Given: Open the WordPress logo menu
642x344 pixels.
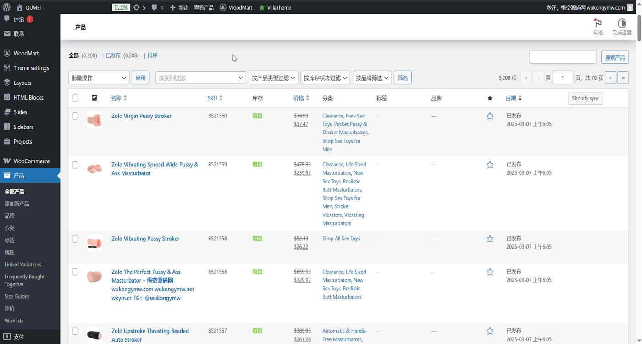Looking at the screenshot, I should coord(6,7).
